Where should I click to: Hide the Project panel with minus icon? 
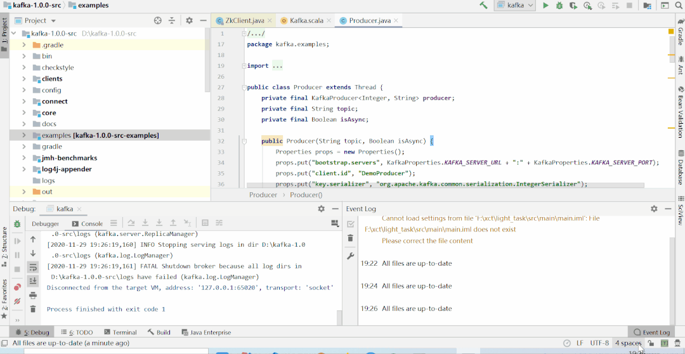203,20
